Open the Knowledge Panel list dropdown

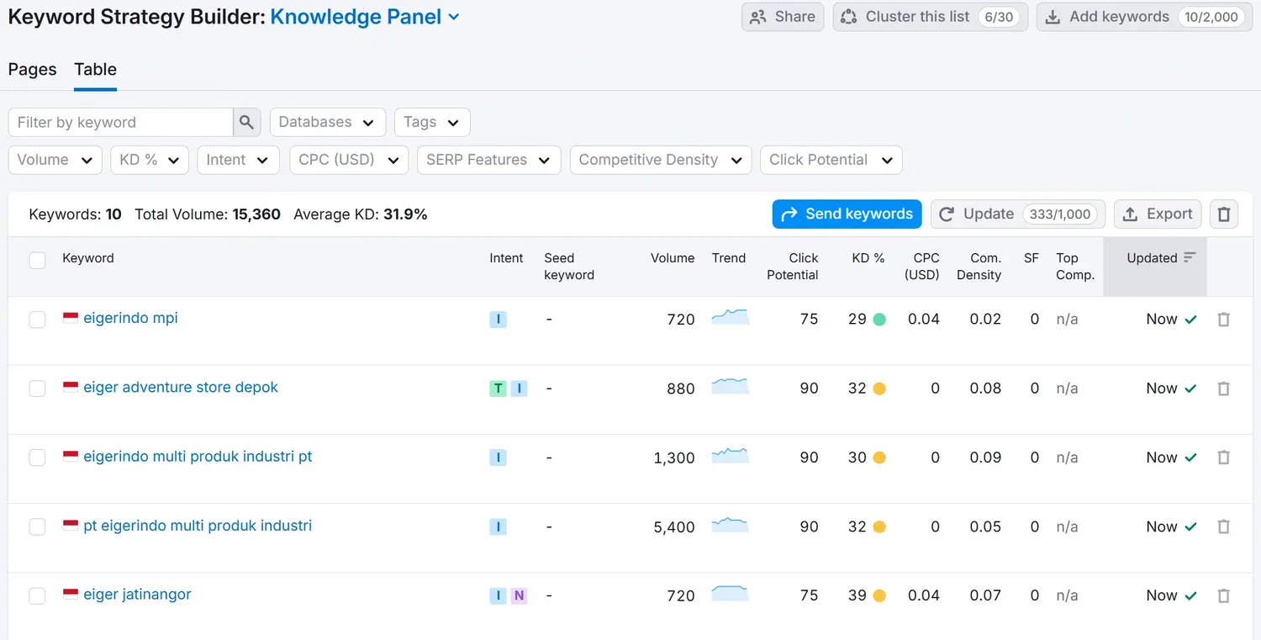coord(365,17)
